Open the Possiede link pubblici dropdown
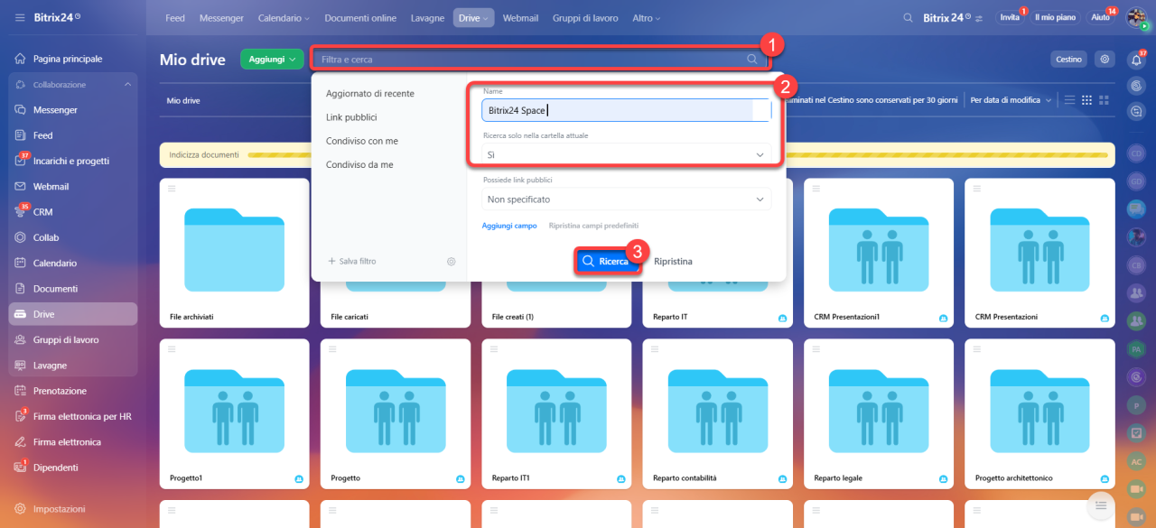The height and width of the screenshot is (528, 1156). pos(627,199)
